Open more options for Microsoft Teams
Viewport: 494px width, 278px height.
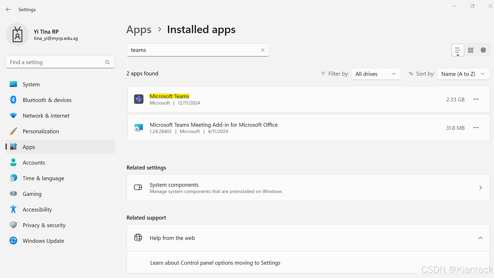point(476,99)
